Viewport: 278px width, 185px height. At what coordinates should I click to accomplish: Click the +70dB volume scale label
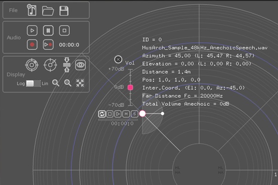tap(116, 69)
